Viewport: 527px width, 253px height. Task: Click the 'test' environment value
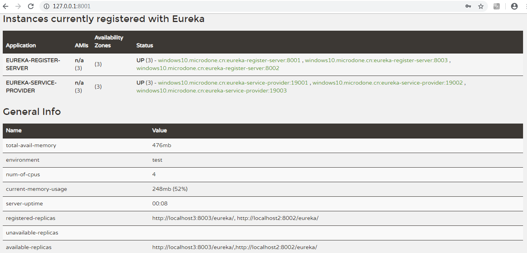(x=157, y=160)
